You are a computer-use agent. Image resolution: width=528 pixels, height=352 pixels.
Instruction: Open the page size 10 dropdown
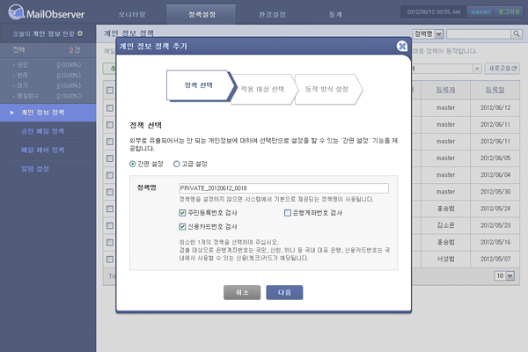pos(504,275)
